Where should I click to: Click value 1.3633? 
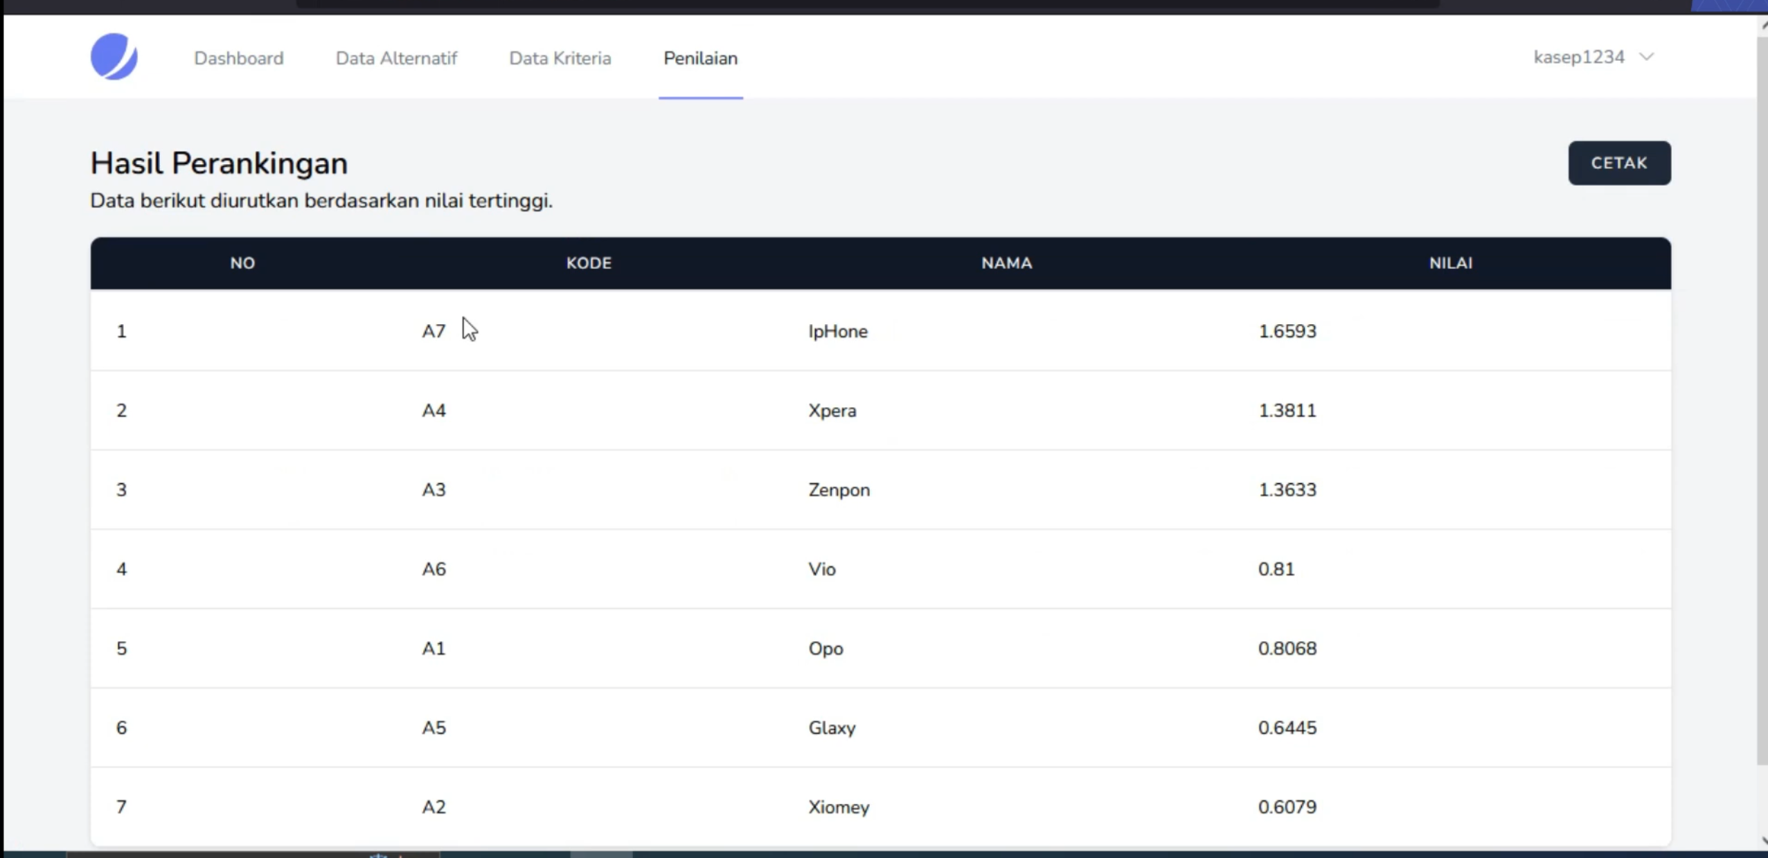point(1287,490)
